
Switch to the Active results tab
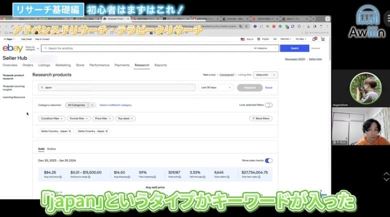click(x=51, y=149)
